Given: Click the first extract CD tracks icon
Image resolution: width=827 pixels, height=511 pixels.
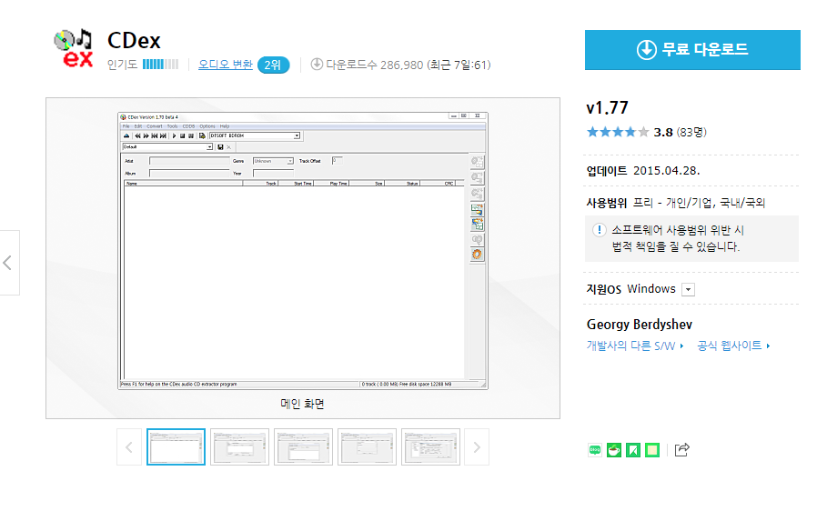Looking at the screenshot, I should 478,162.
